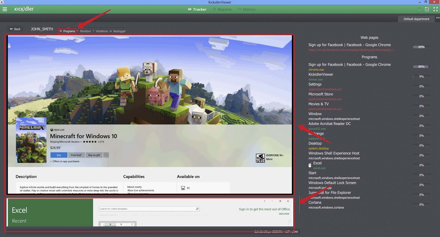Click the Window program row
Screen dimensions: 440x237
[369, 116]
